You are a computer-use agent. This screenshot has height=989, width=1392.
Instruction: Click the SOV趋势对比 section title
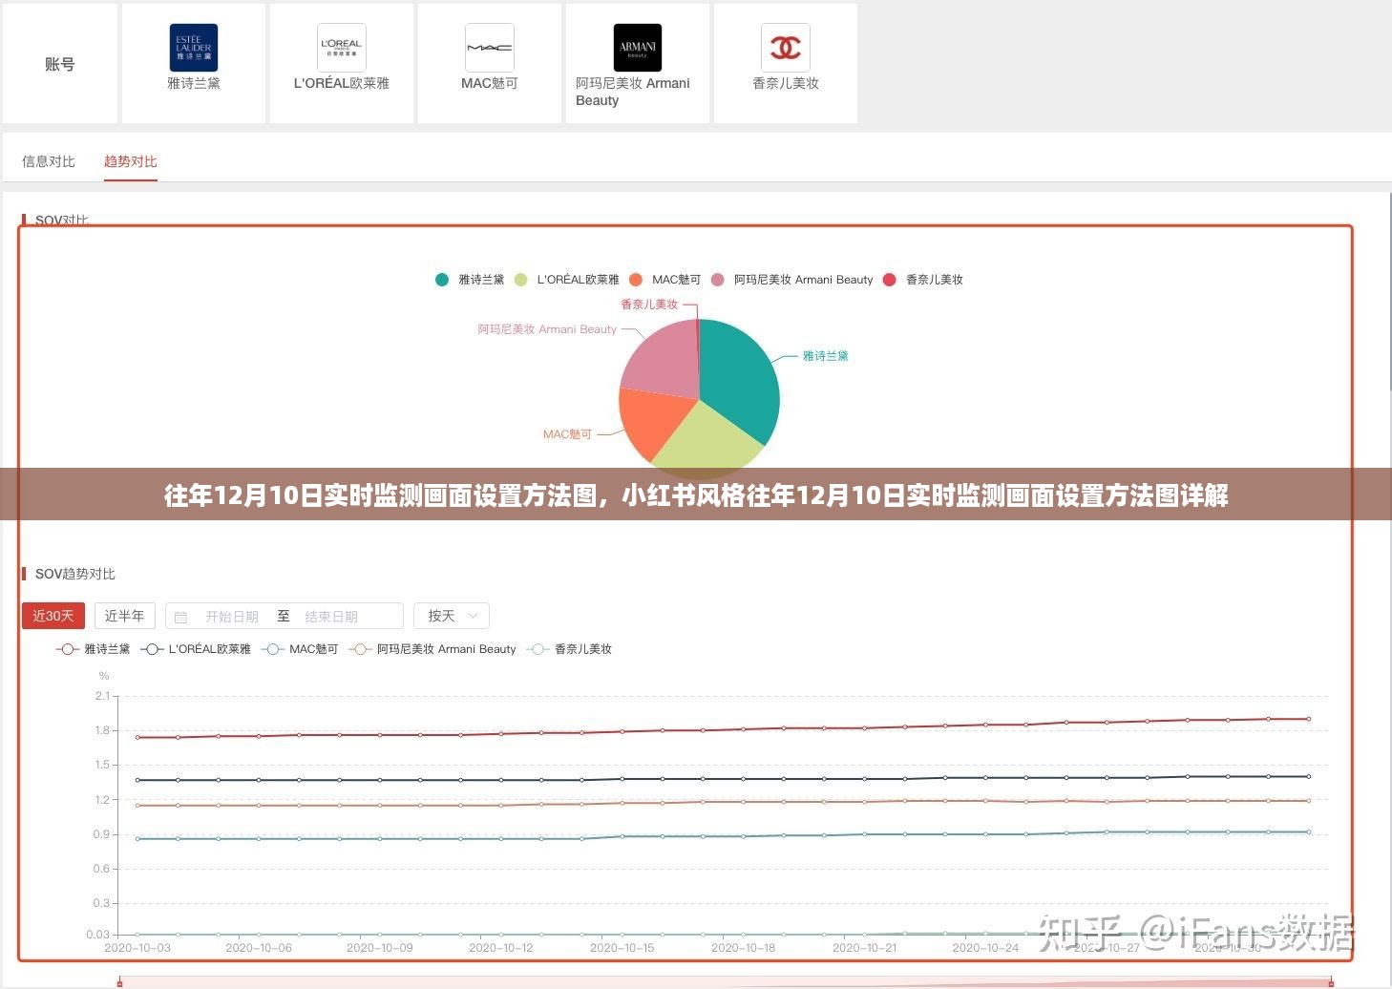point(75,574)
